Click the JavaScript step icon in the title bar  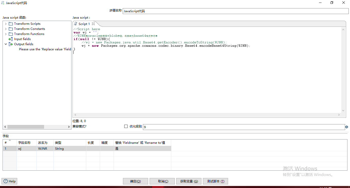pyautogui.click(x=3, y=3)
